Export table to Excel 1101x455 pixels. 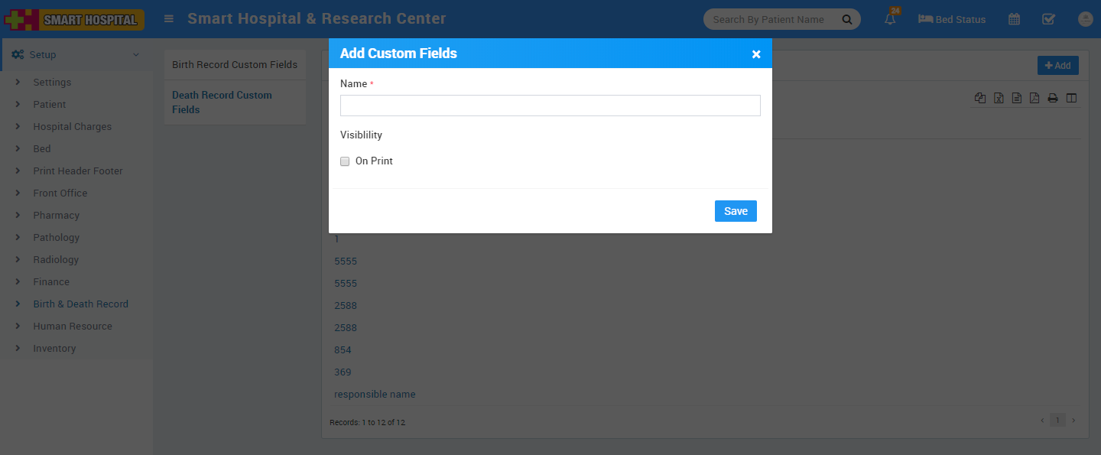(999, 98)
